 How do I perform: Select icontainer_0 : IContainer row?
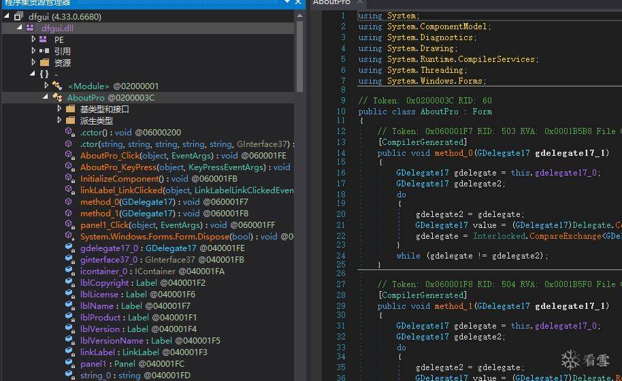coord(152,271)
